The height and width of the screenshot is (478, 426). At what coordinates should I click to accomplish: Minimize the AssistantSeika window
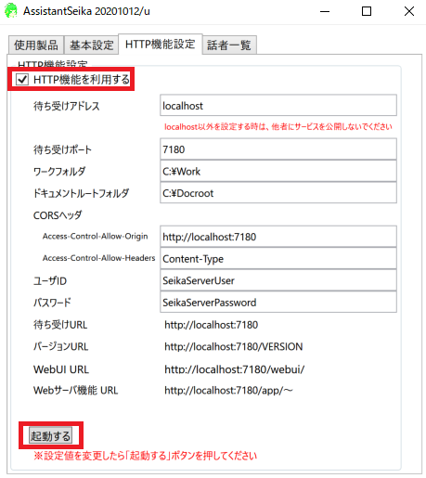(325, 11)
